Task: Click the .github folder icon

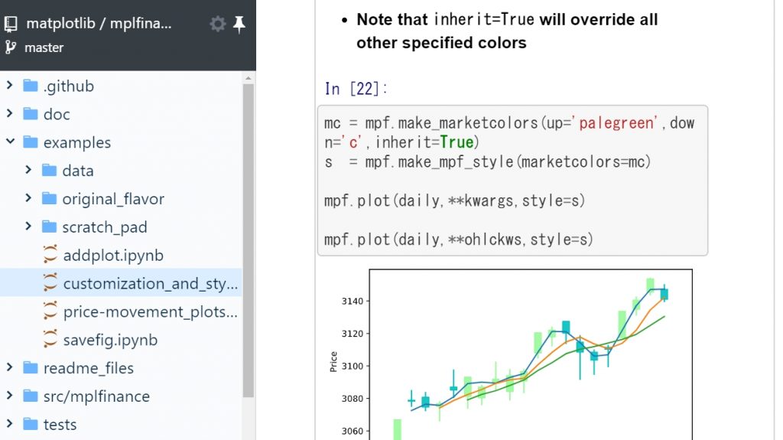Action: coord(31,86)
